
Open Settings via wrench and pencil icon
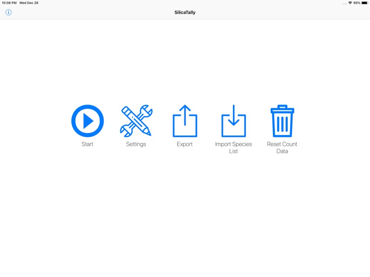point(136,121)
